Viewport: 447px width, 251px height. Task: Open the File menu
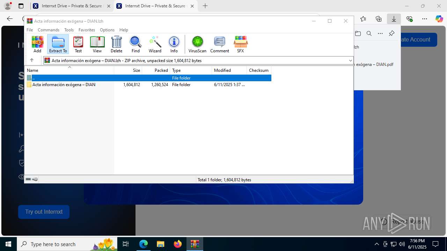point(30,30)
